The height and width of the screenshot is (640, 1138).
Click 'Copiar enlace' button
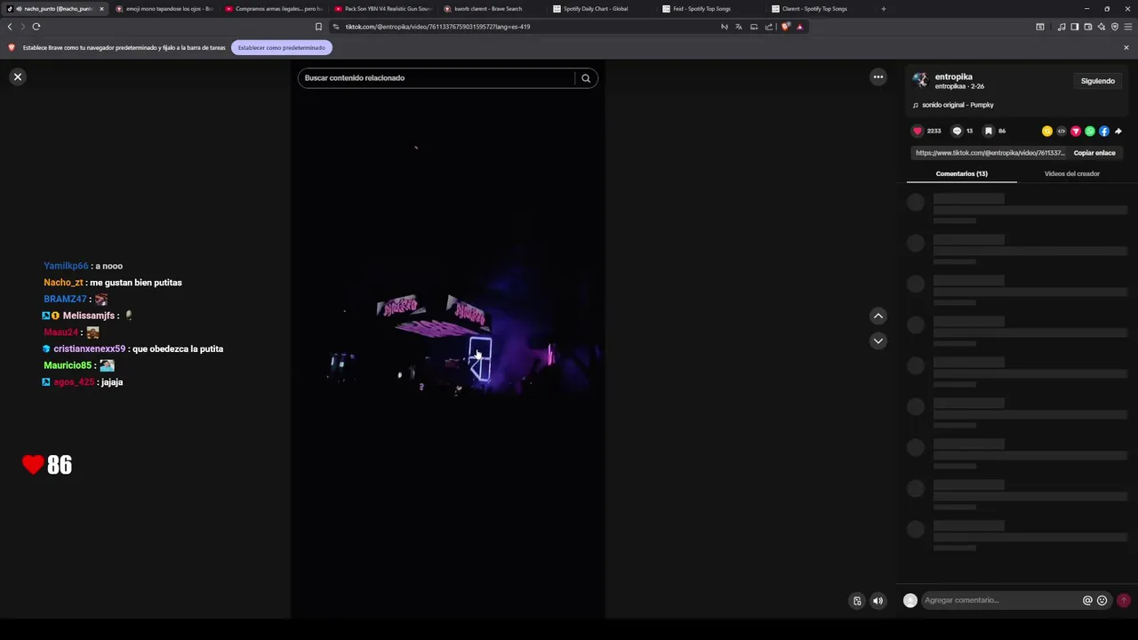pyautogui.click(x=1094, y=153)
